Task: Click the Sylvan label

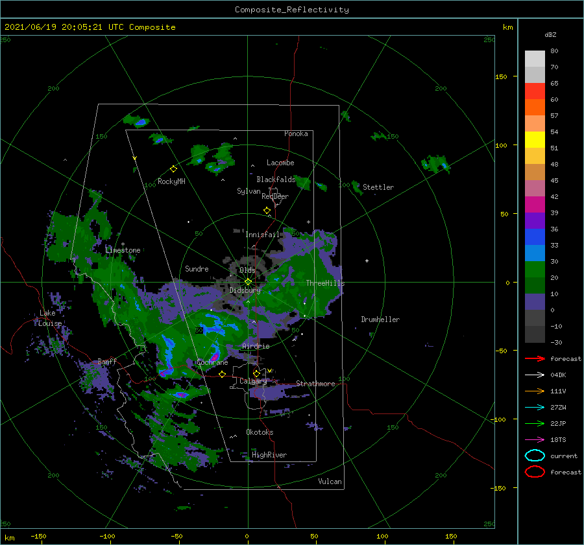Action: [249, 191]
